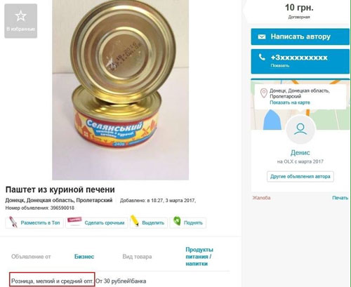
Task: Select the Бизнес category link
Action: click(x=84, y=257)
